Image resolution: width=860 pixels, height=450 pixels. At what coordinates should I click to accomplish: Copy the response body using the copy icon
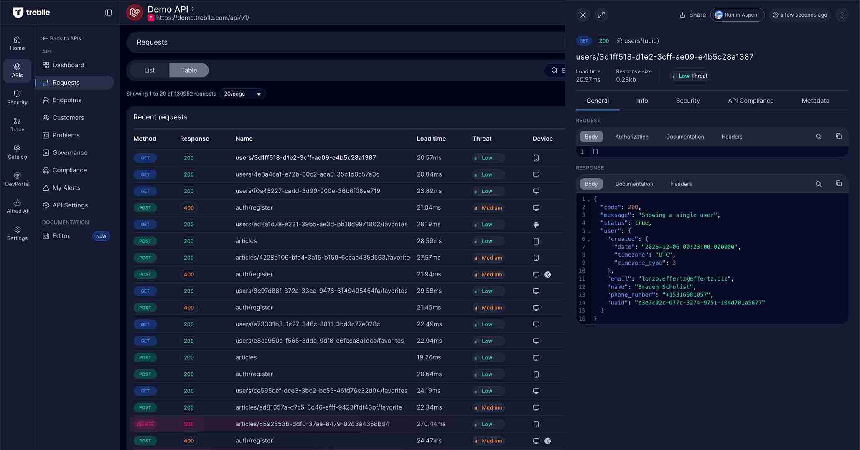point(839,183)
